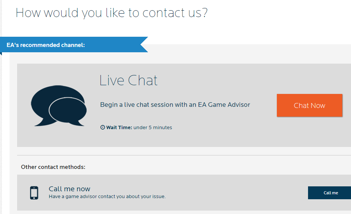This screenshot has height=214, width=351.
Task: Click the folded dark corner of the ribbon
Action: click(1, 53)
